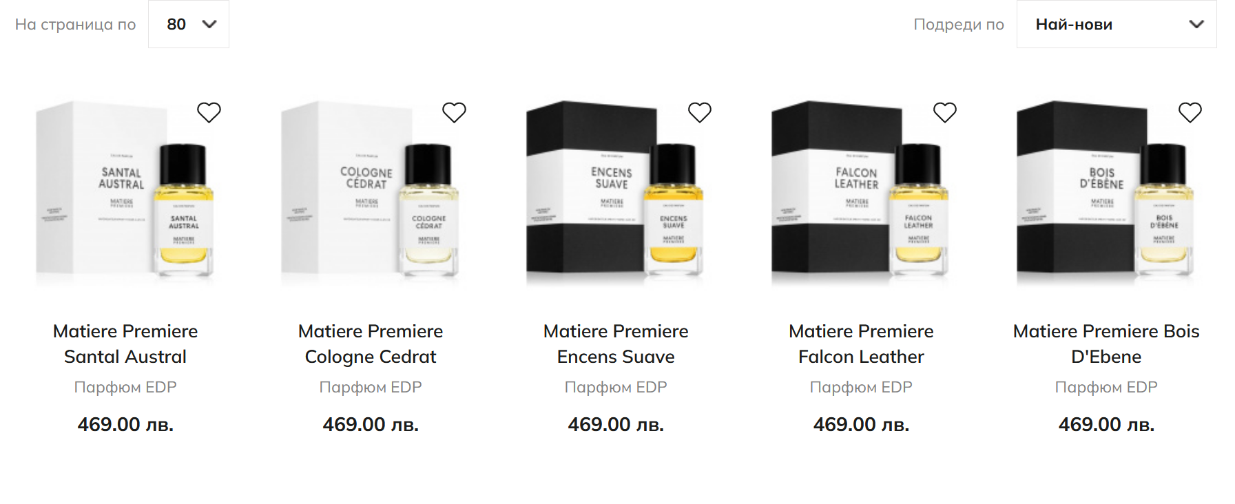Click the sort dropdown chevron arrow
1235x504 pixels.
coord(1196,24)
